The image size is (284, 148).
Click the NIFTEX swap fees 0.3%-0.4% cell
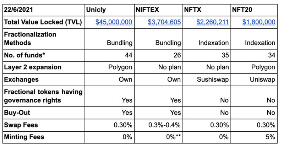159,125
